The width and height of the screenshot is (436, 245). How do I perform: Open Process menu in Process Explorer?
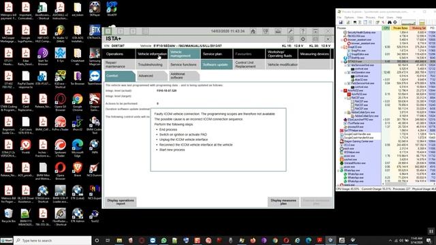[371, 17]
